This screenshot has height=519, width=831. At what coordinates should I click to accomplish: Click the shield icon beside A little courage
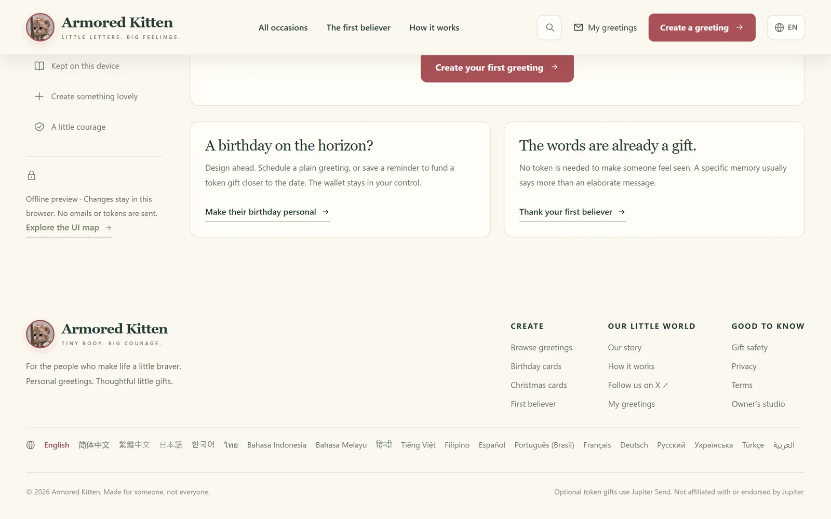click(39, 127)
